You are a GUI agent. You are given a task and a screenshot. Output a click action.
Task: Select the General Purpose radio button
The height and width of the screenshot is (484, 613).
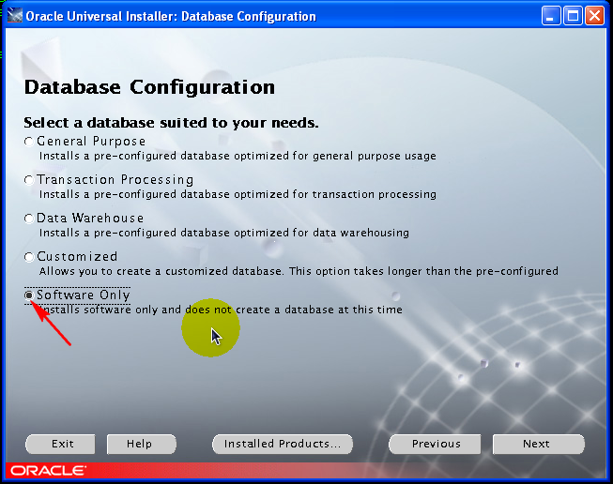coord(29,142)
